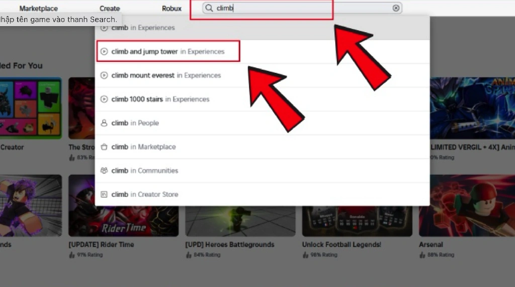Viewport: 515px width, 287px height.
Task: Open '[UPDATE] Rider Time' title link
Action: (x=101, y=244)
